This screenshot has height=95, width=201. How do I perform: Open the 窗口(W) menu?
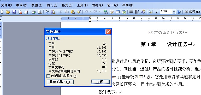point(113,5)
